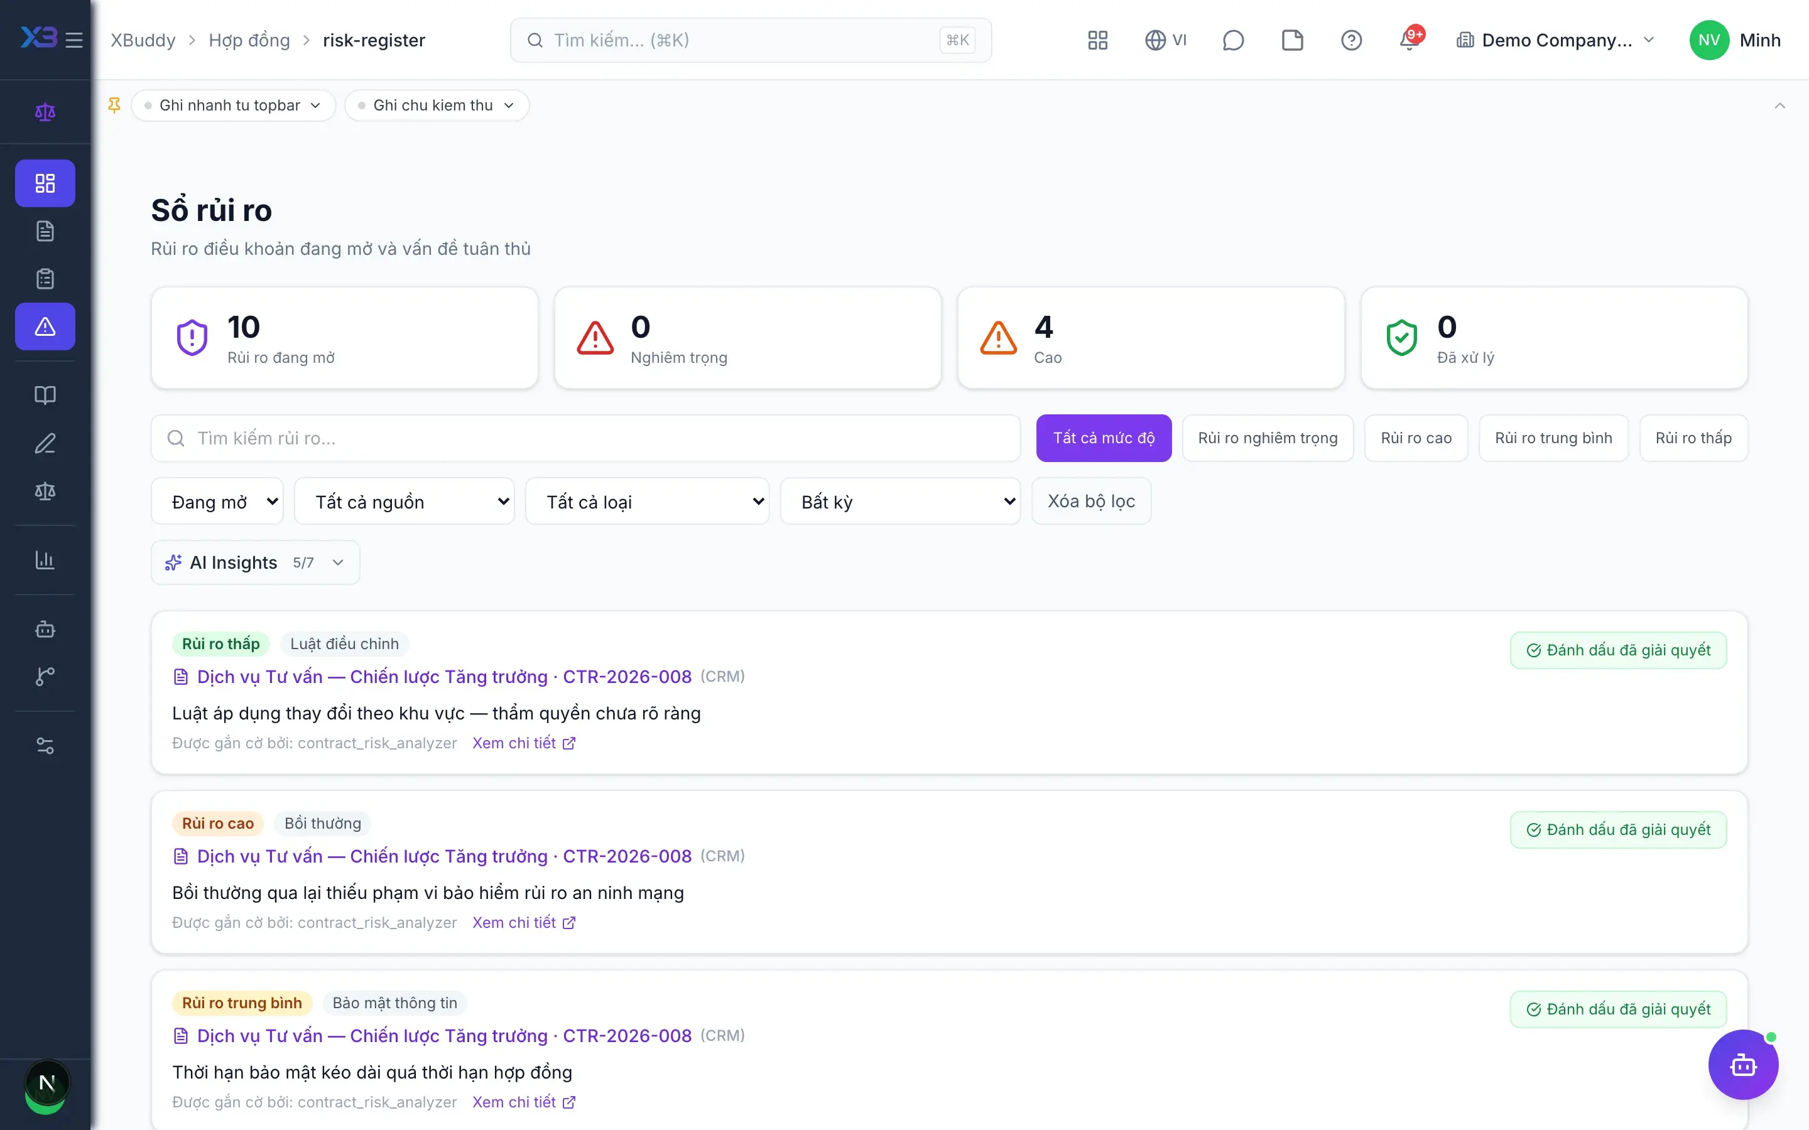
Task: Open the risk register warning icon in sidebar
Action: [x=45, y=326]
